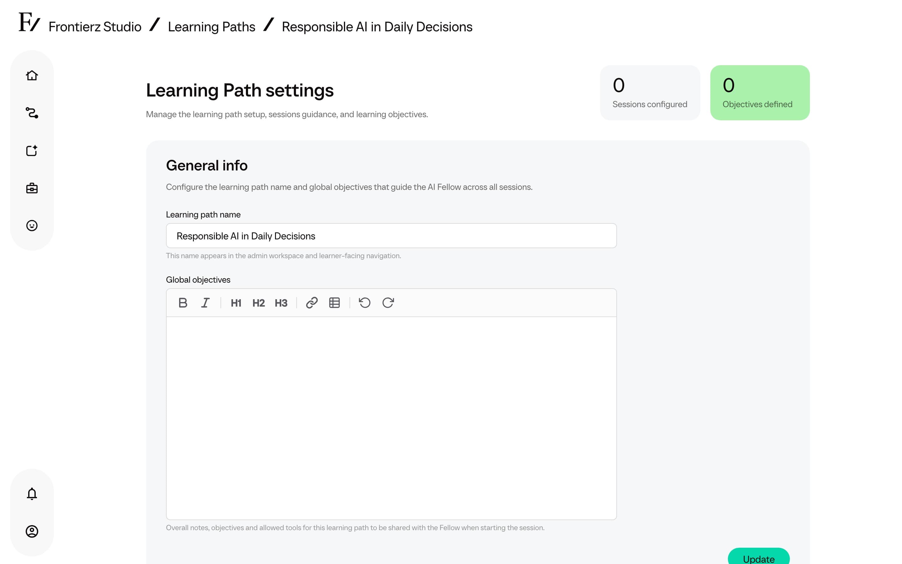This screenshot has width=902, height=564.
Task: Click the helper text about admin workspace navigation
Action: point(283,256)
